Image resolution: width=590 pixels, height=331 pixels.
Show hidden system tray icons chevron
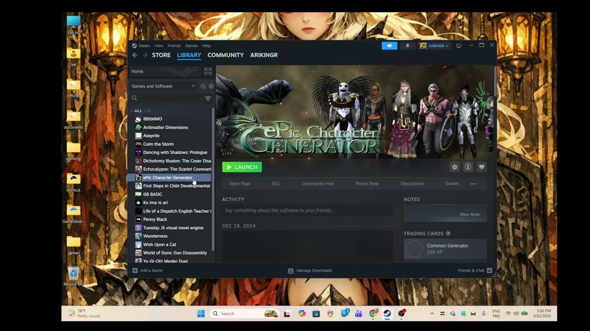coord(432,314)
